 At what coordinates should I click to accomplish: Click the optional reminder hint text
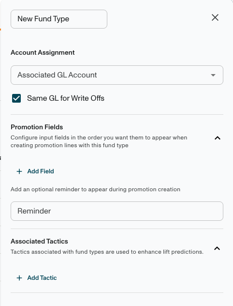95,189
